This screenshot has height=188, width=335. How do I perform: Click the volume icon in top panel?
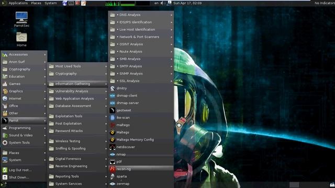click(162, 3)
